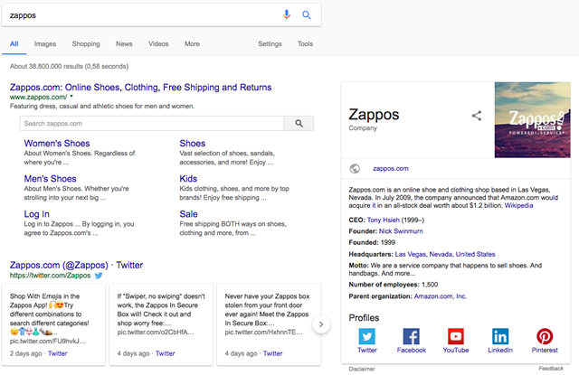The width and height of the screenshot is (579, 375).
Task: Open the Kids sitelink
Action: [x=188, y=179]
